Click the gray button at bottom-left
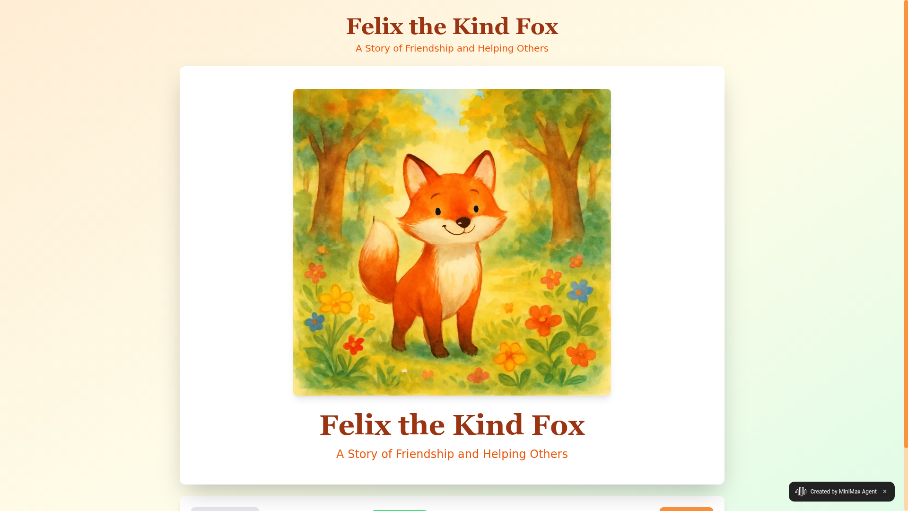 (225, 509)
